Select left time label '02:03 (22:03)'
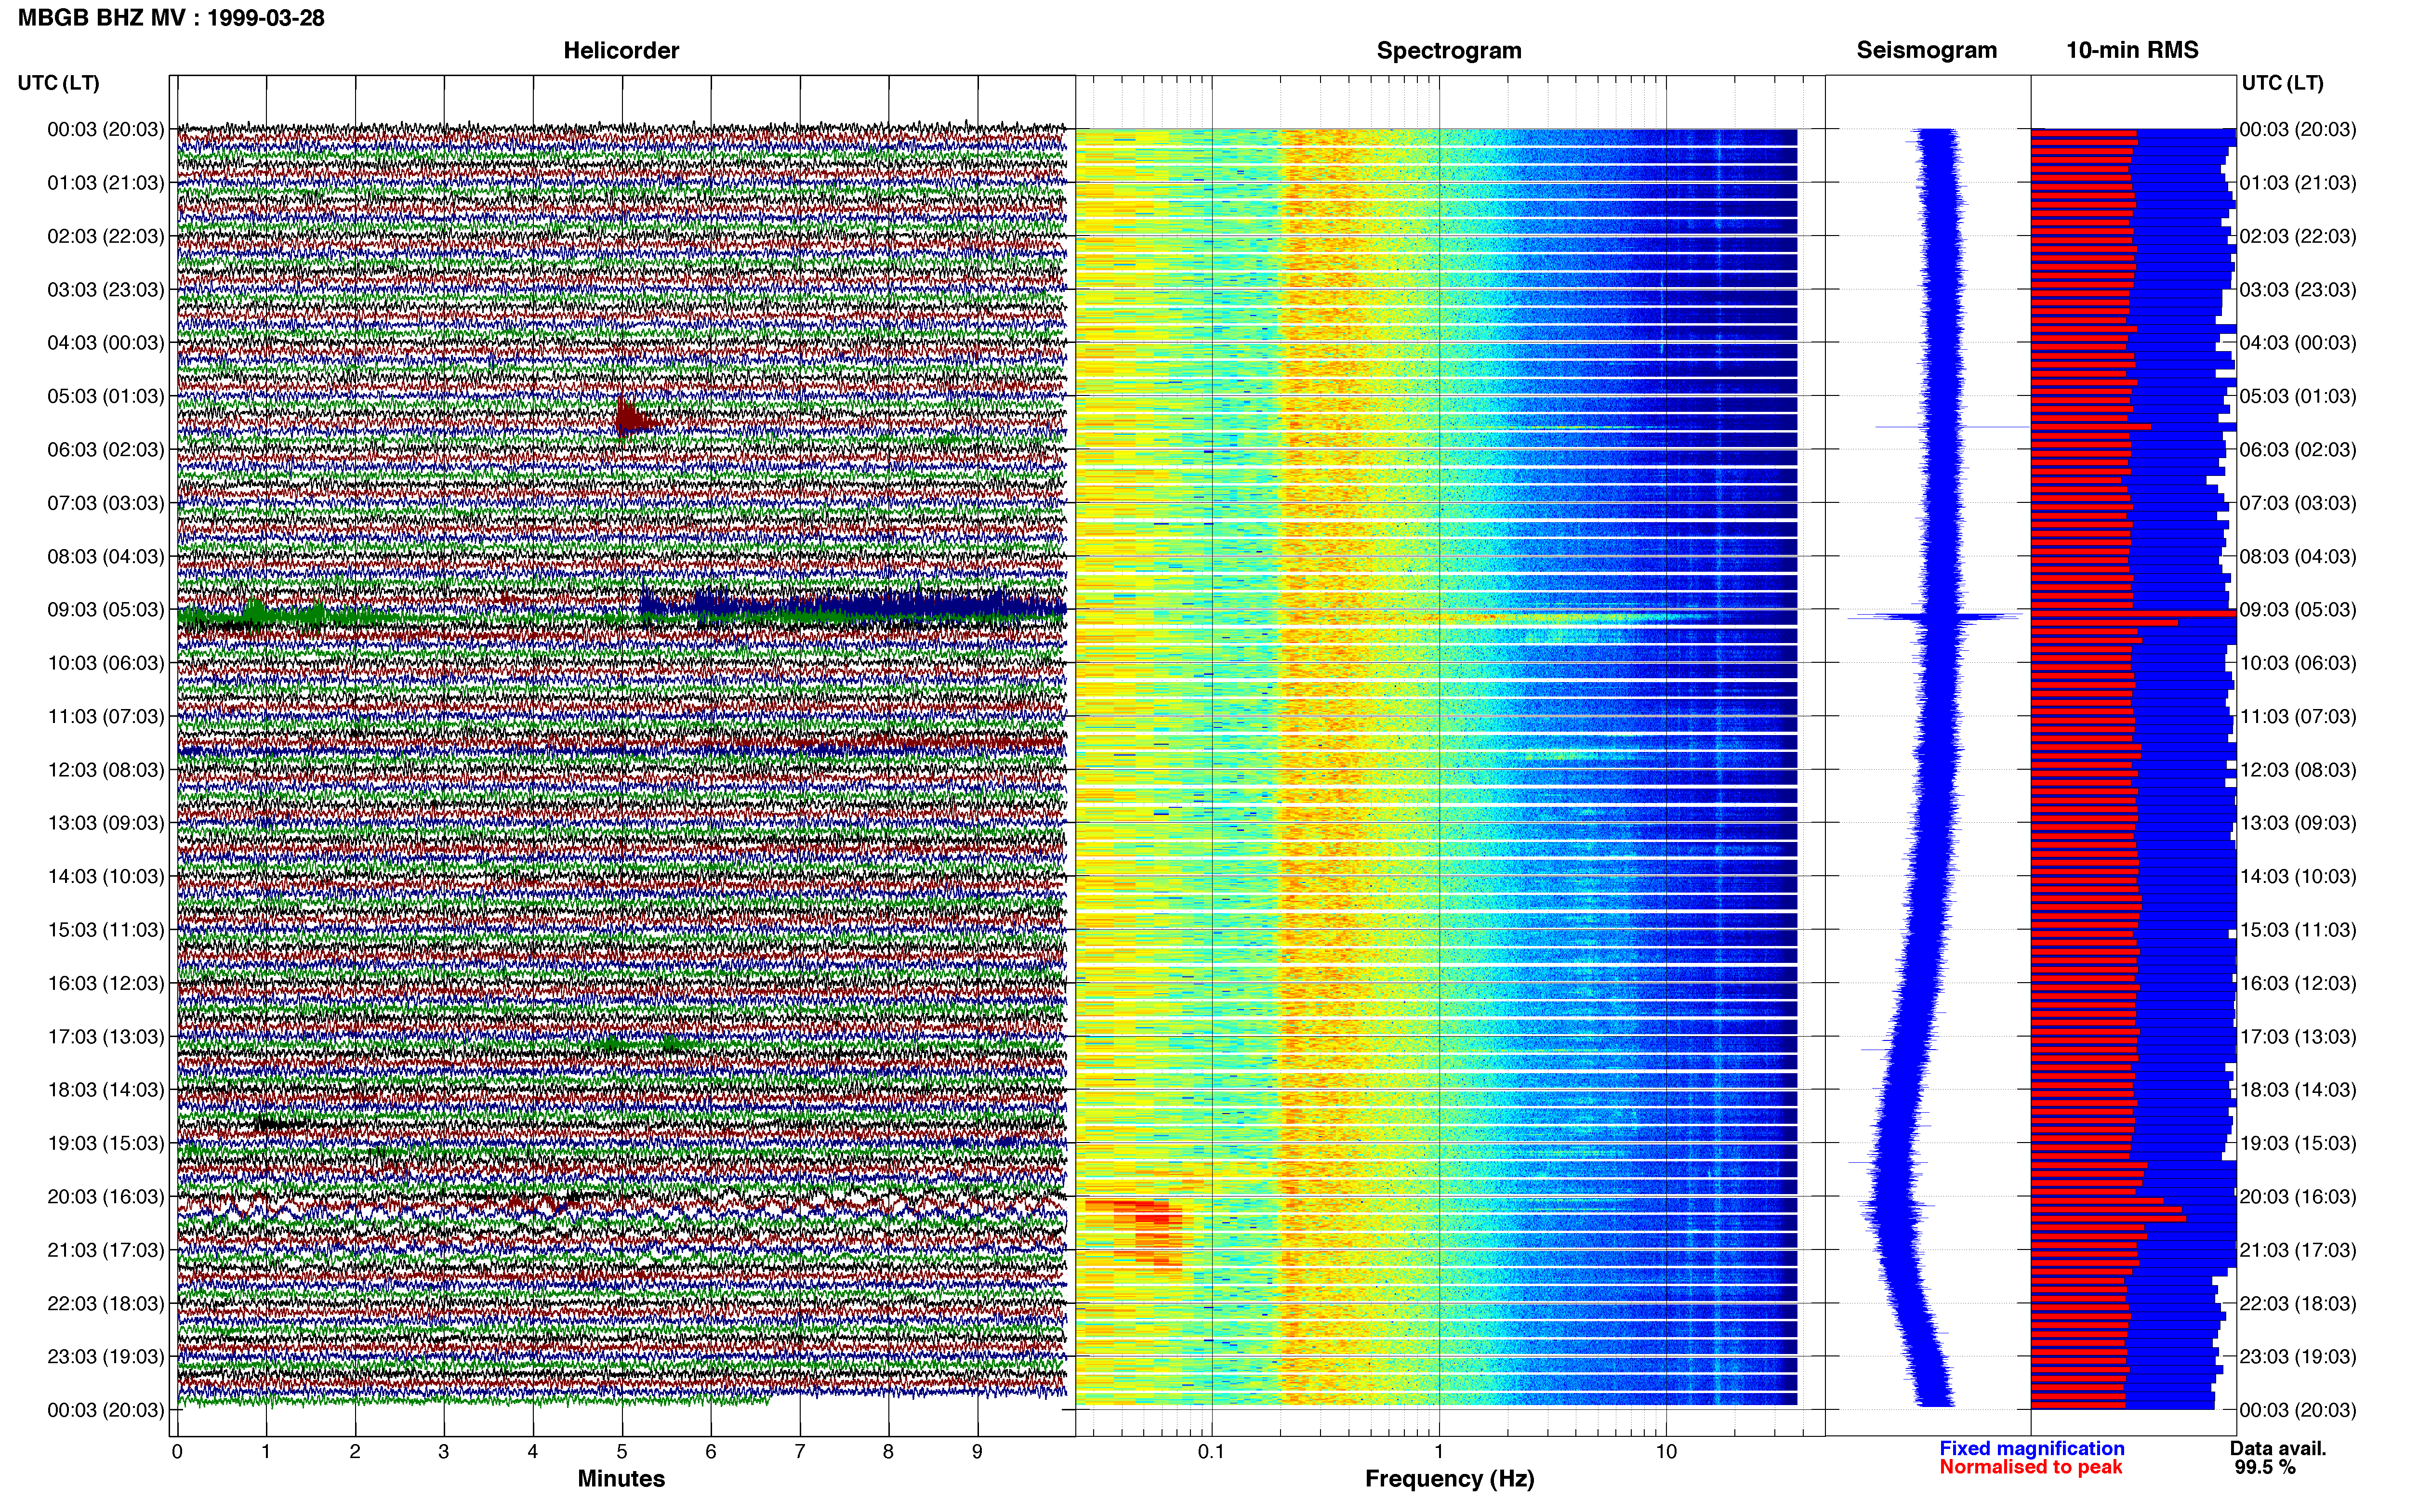Screen dimensions: 2418x1512 click(x=105, y=236)
